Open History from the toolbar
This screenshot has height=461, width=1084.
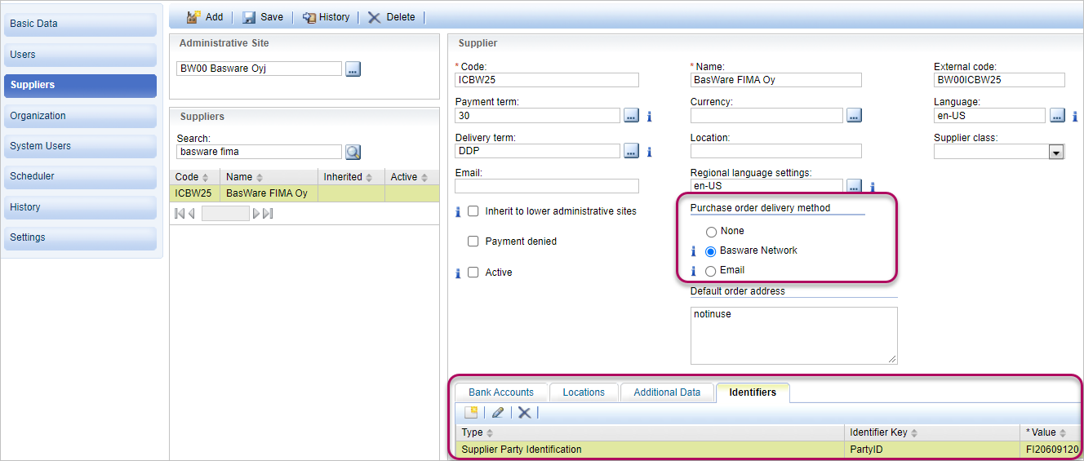coord(309,17)
